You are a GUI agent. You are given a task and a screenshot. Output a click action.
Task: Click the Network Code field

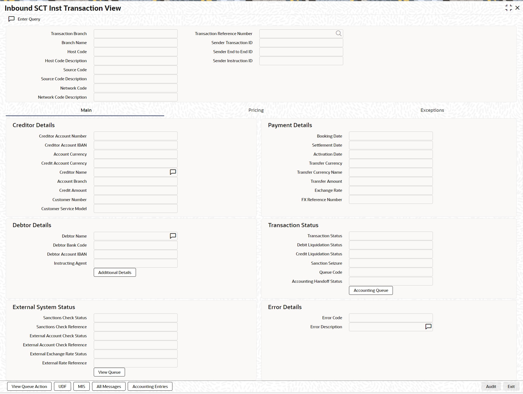(136, 88)
